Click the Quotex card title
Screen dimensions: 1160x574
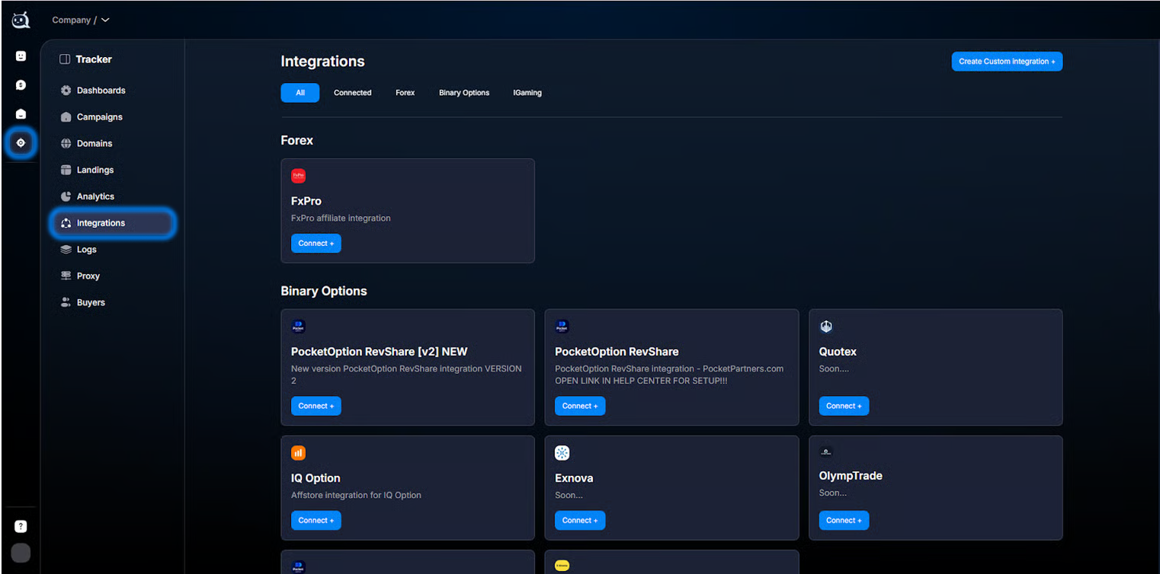point(838,352)
